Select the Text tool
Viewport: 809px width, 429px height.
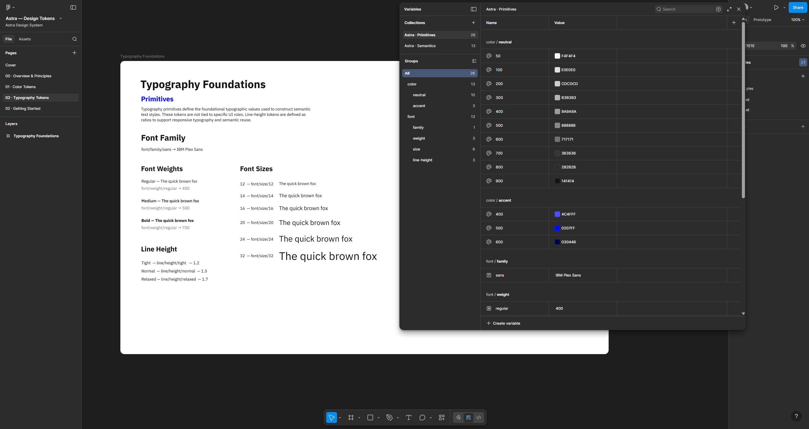409,417
